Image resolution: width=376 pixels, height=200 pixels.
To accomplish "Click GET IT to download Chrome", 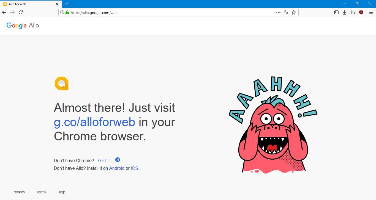I will [105, 160].
